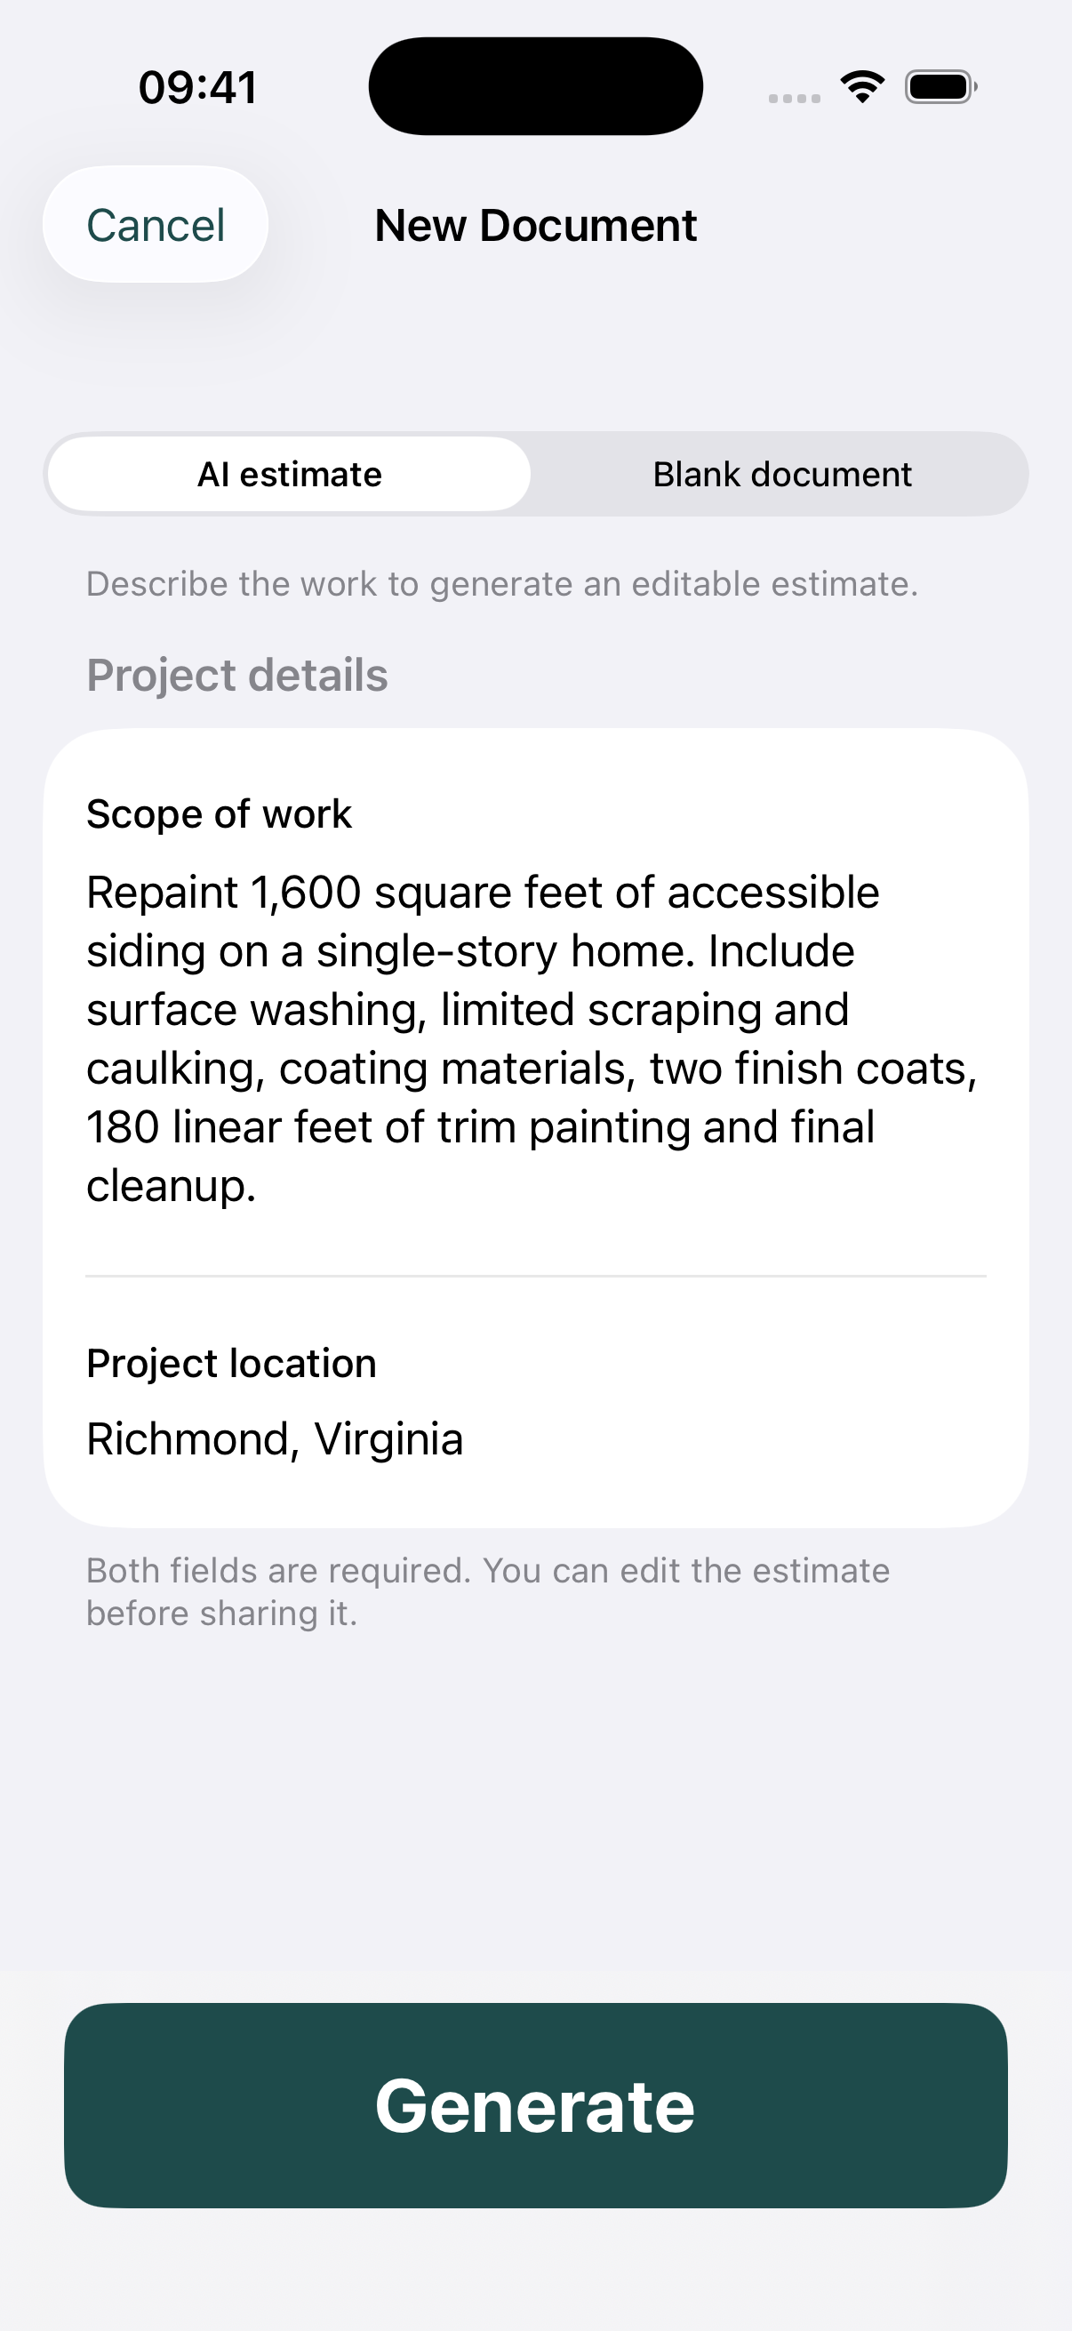Tap the battery status icon
1072x2331 pixels.
click(x=940, y=87)
